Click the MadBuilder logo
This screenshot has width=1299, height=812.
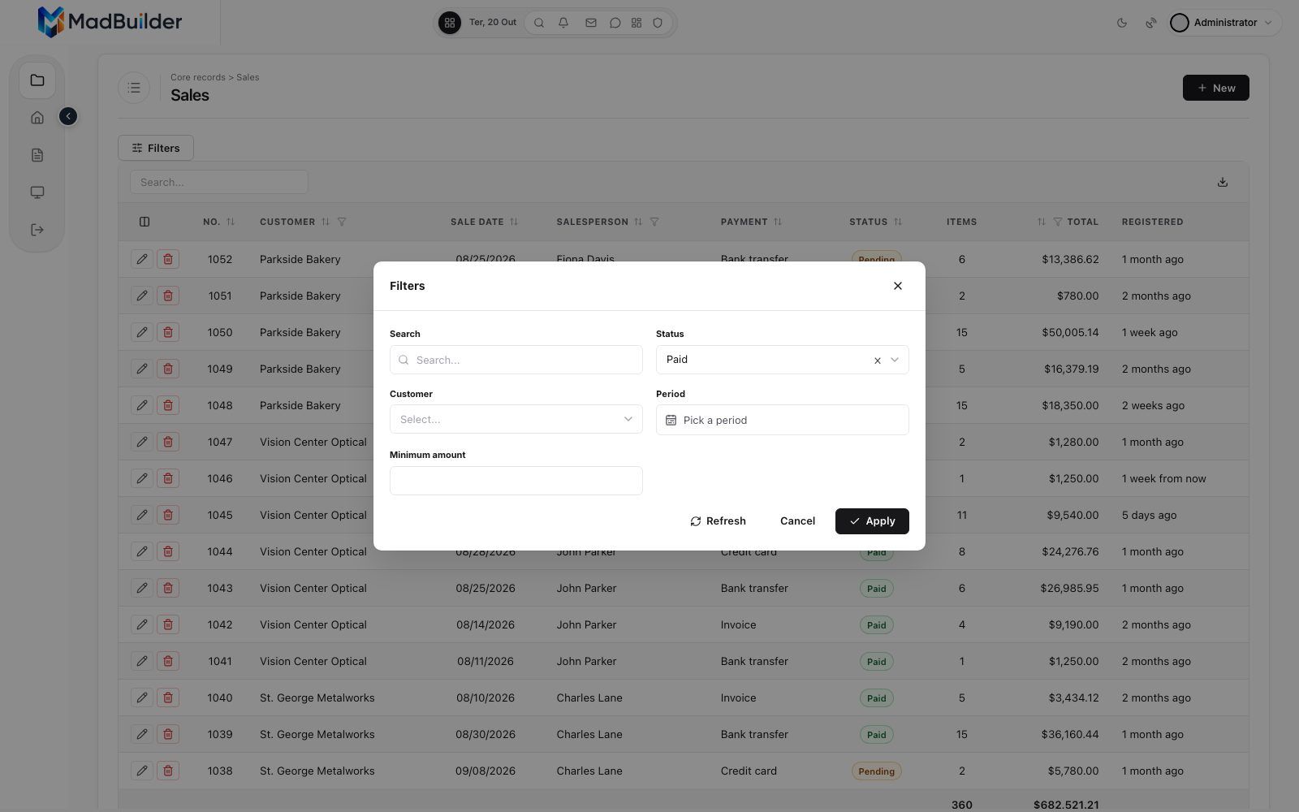[x=110, y=22]
